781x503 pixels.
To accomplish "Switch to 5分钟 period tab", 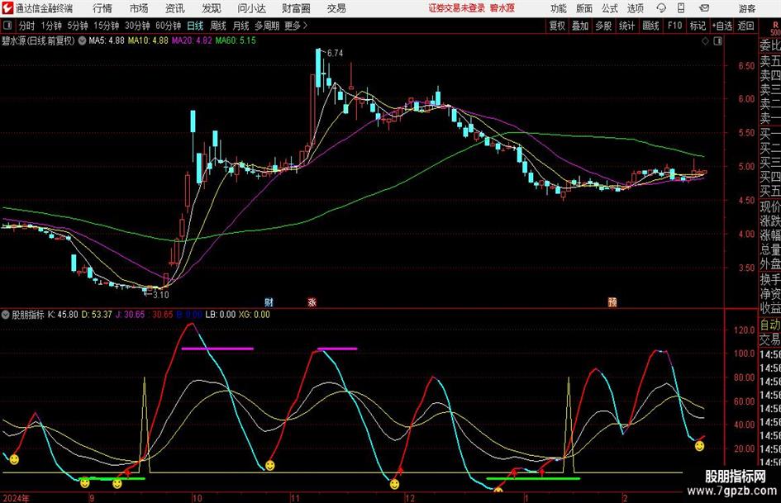I will (x=77, y=26).
